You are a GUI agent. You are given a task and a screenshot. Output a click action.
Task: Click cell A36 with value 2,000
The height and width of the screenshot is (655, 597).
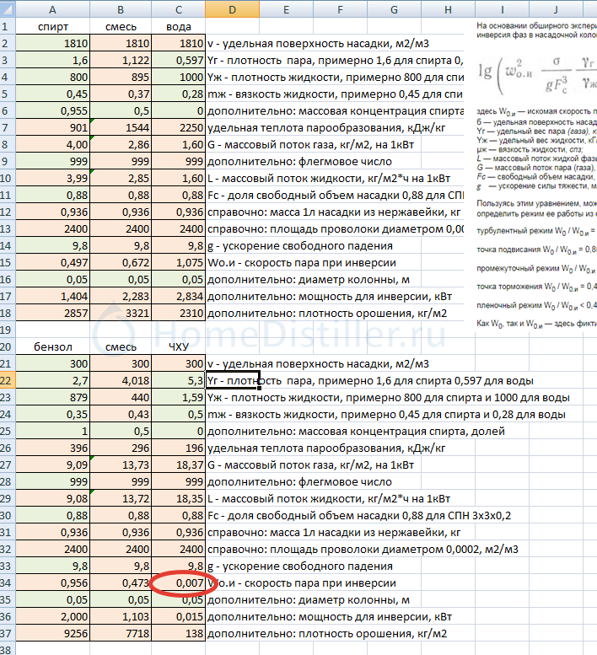coord(52,616)
